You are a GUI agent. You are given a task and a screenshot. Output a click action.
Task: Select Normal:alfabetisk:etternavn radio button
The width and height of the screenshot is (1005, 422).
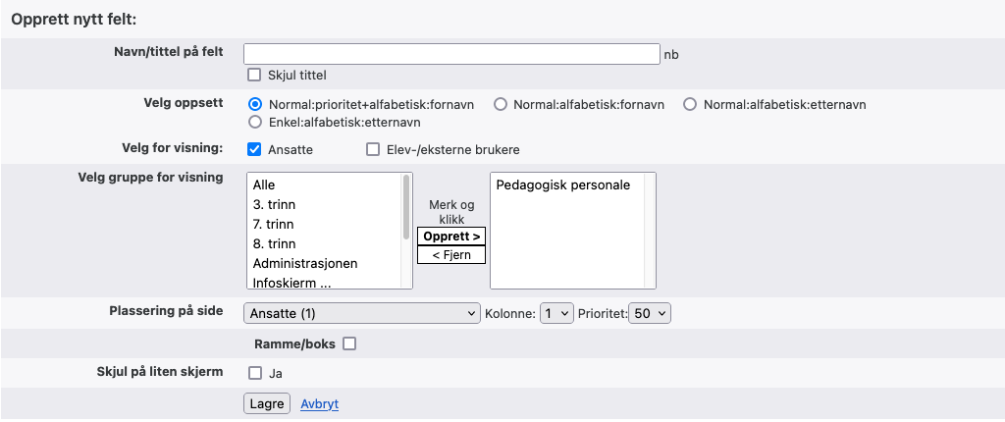[690, 104]
